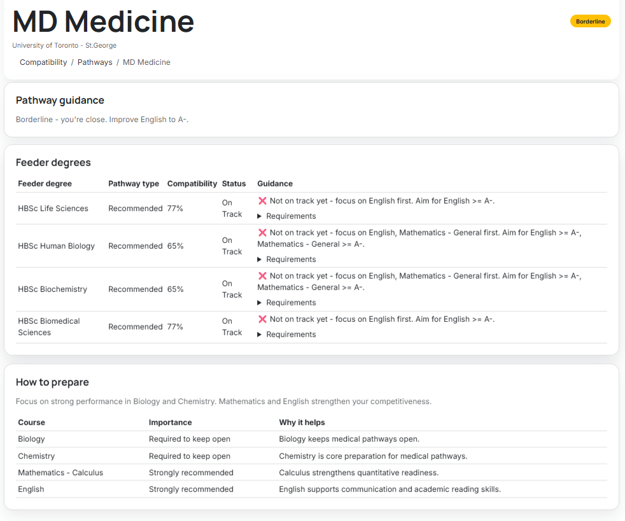
Task: Go to the Pathways breadcrumb link
Action: pos(95,62)
